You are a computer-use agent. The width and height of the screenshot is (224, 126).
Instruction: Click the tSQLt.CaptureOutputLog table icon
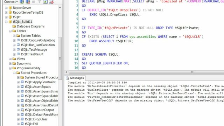(x=18, y=40)
